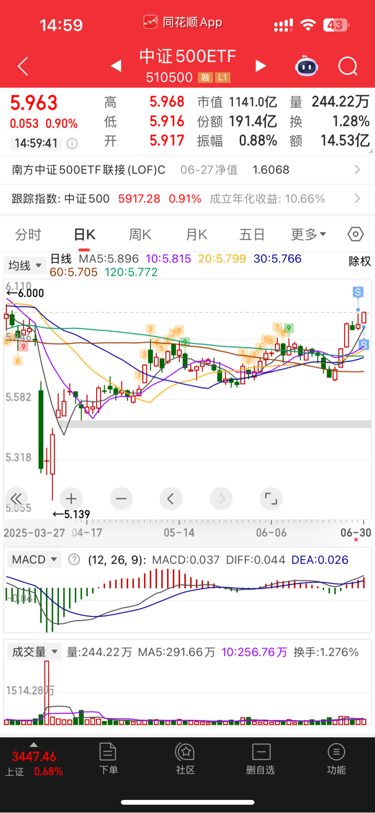Zoom in chart with plus button

(71, 499)
